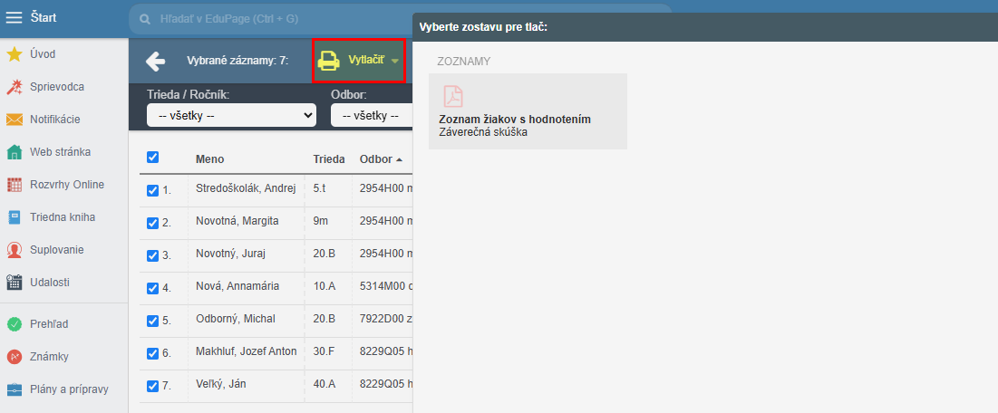Click the Prehľad green check icon
The height and width of the screenshot is (413, 998).
click(x=14, y=324)
